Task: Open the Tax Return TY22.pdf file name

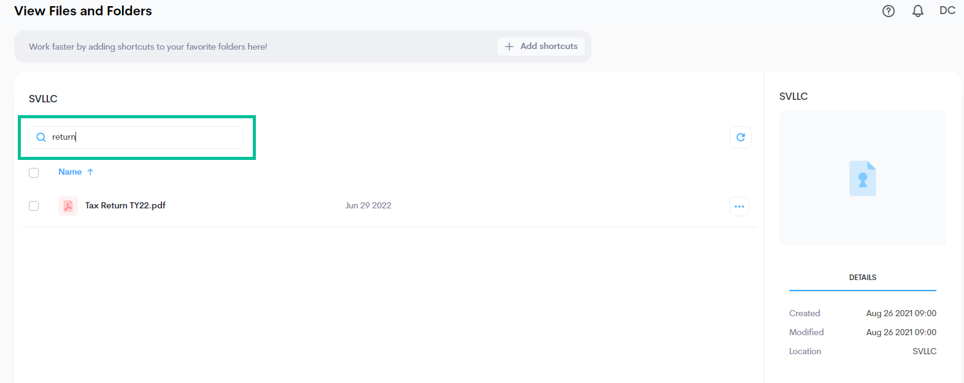Action: point(125,206)
